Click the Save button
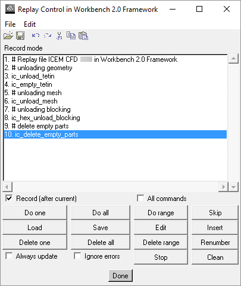The width and height of the screenshot is (241, 286). click(101, 228)
